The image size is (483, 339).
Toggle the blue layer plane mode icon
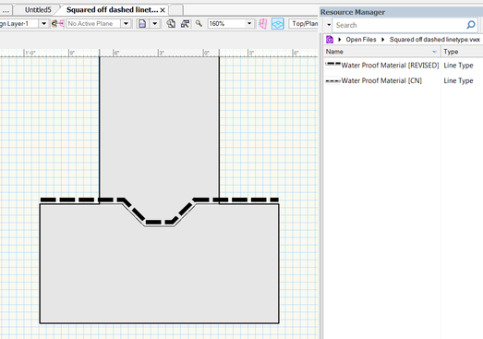pyautogui.click(x=278, y=24)
